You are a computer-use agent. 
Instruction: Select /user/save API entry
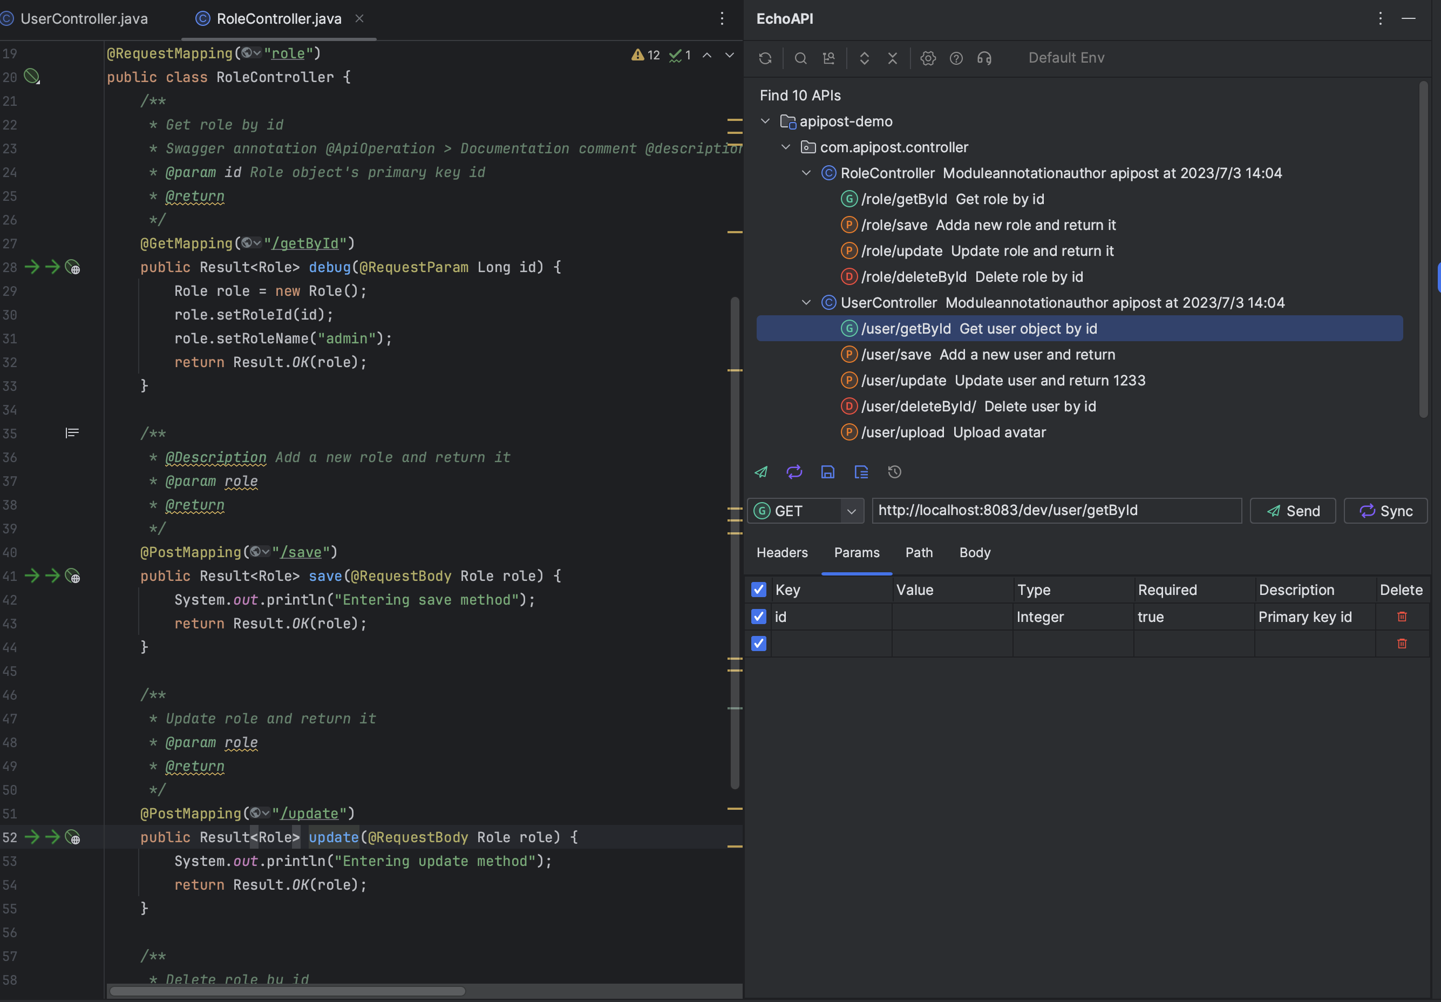[x=978, y=355]
